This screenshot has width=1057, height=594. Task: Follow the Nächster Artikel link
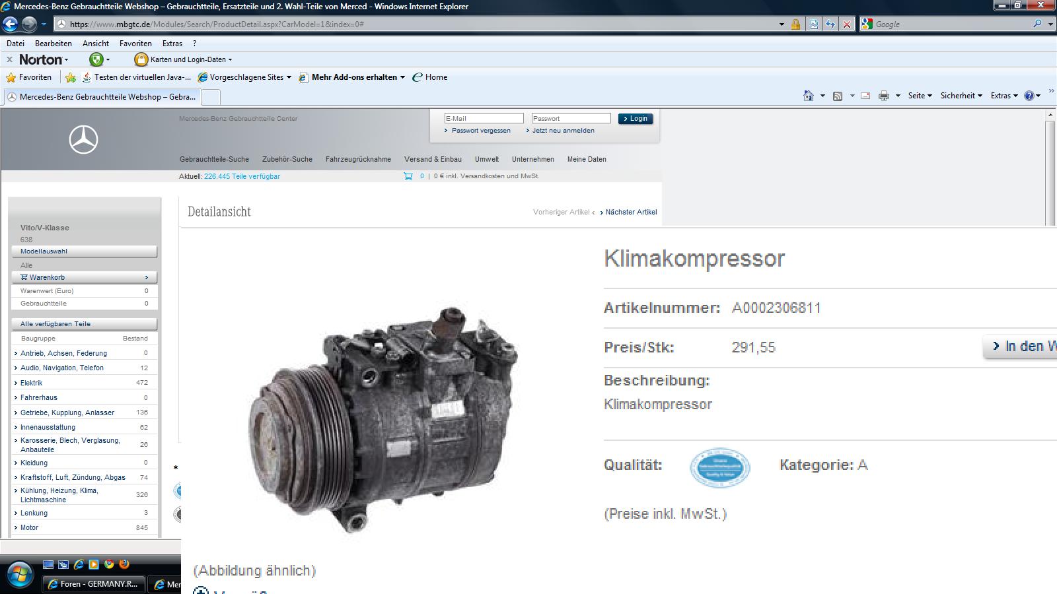tap(631, 212)
